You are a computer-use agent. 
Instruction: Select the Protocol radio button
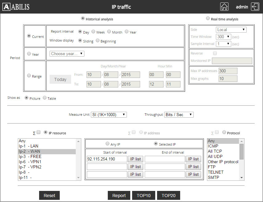point(224,133)
